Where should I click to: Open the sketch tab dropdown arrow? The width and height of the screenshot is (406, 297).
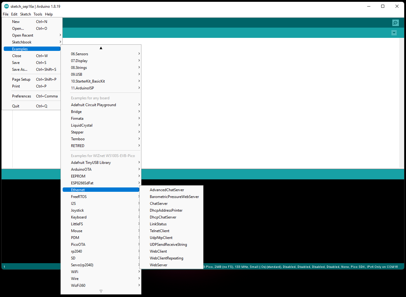tap(394, 33)
